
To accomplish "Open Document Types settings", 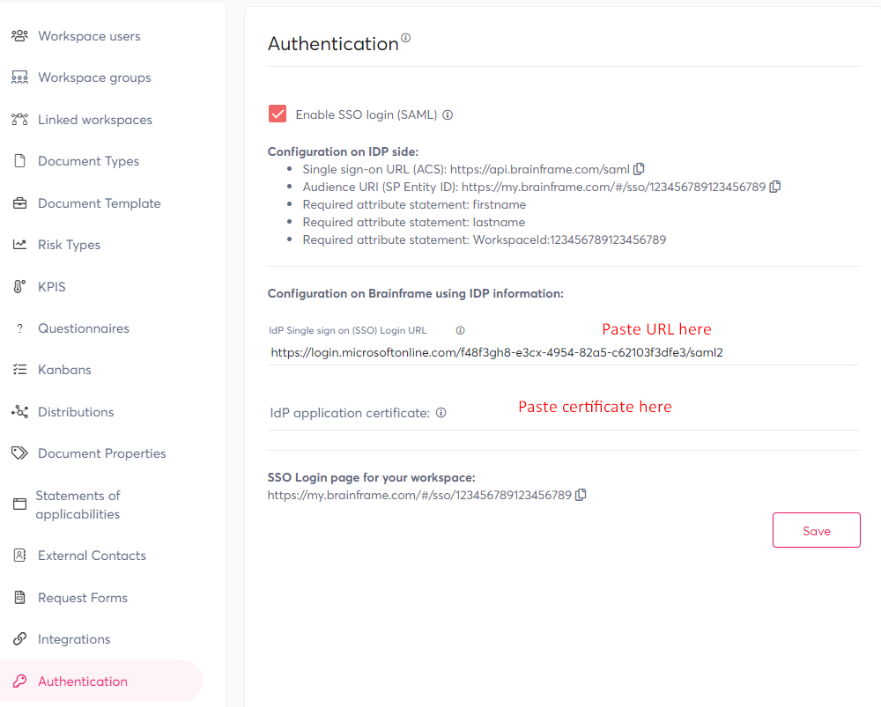I will [x=88, y=161].
